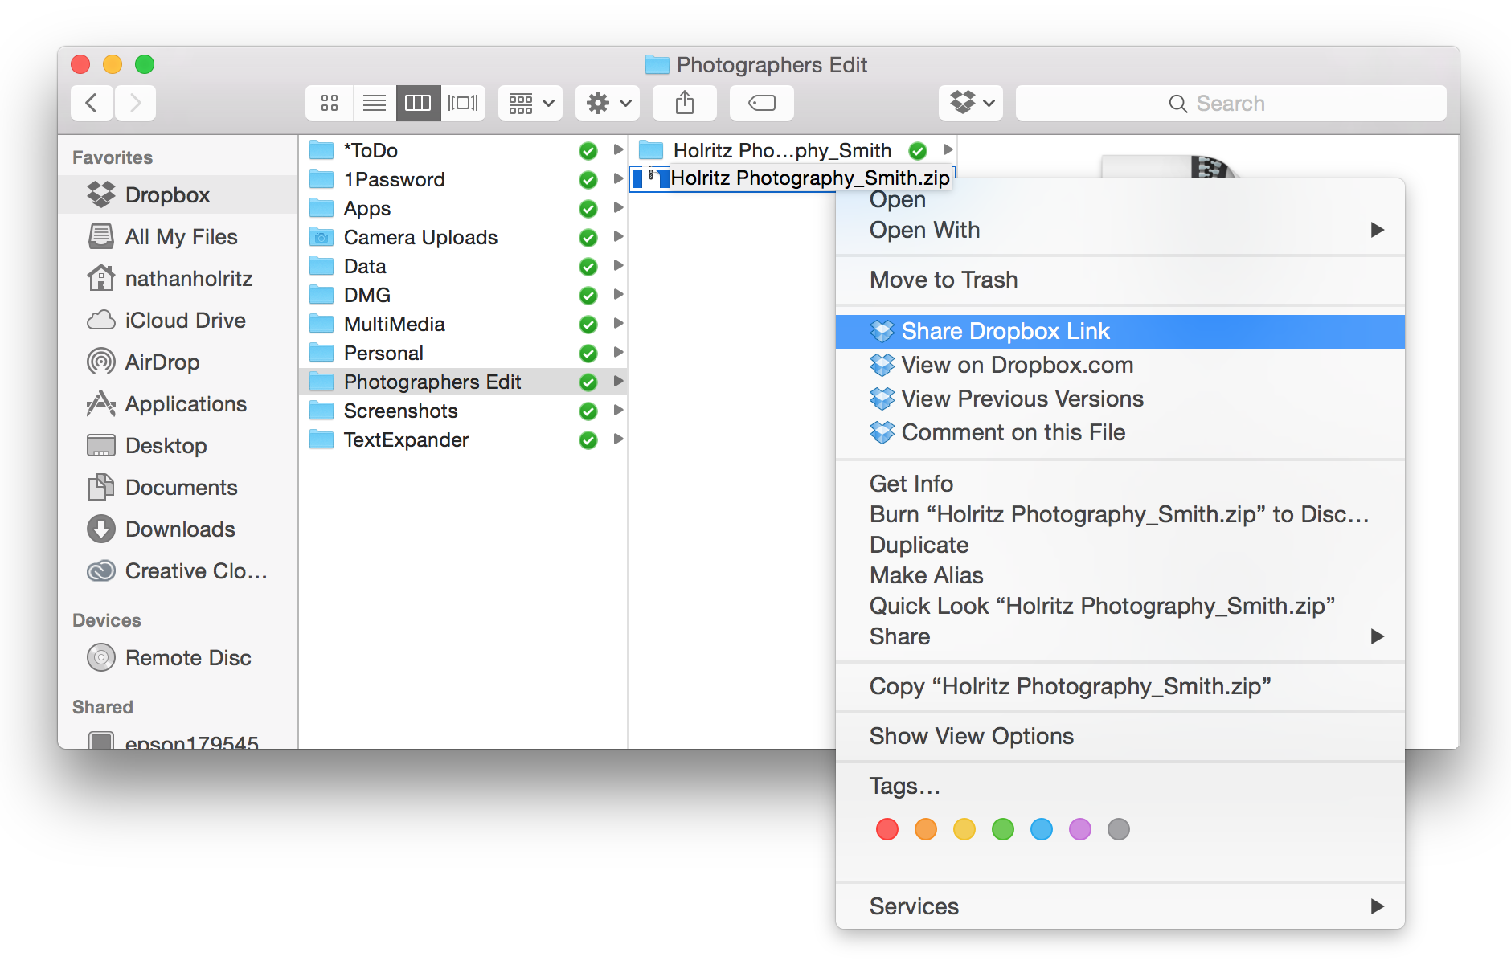Choose Show View Options
Viewport: 1511px width, 973px height.
coord(1120,736)
